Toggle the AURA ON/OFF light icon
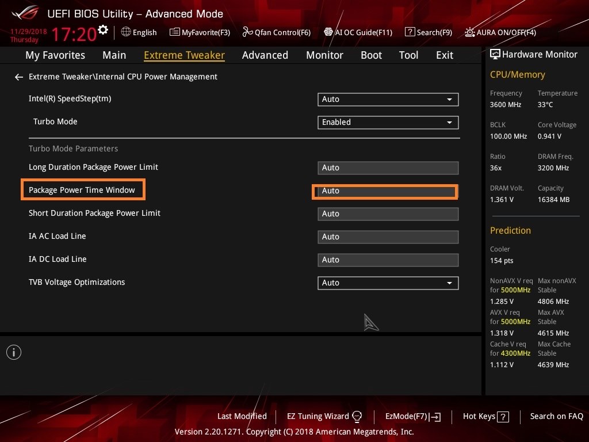 tap(469, 32)
